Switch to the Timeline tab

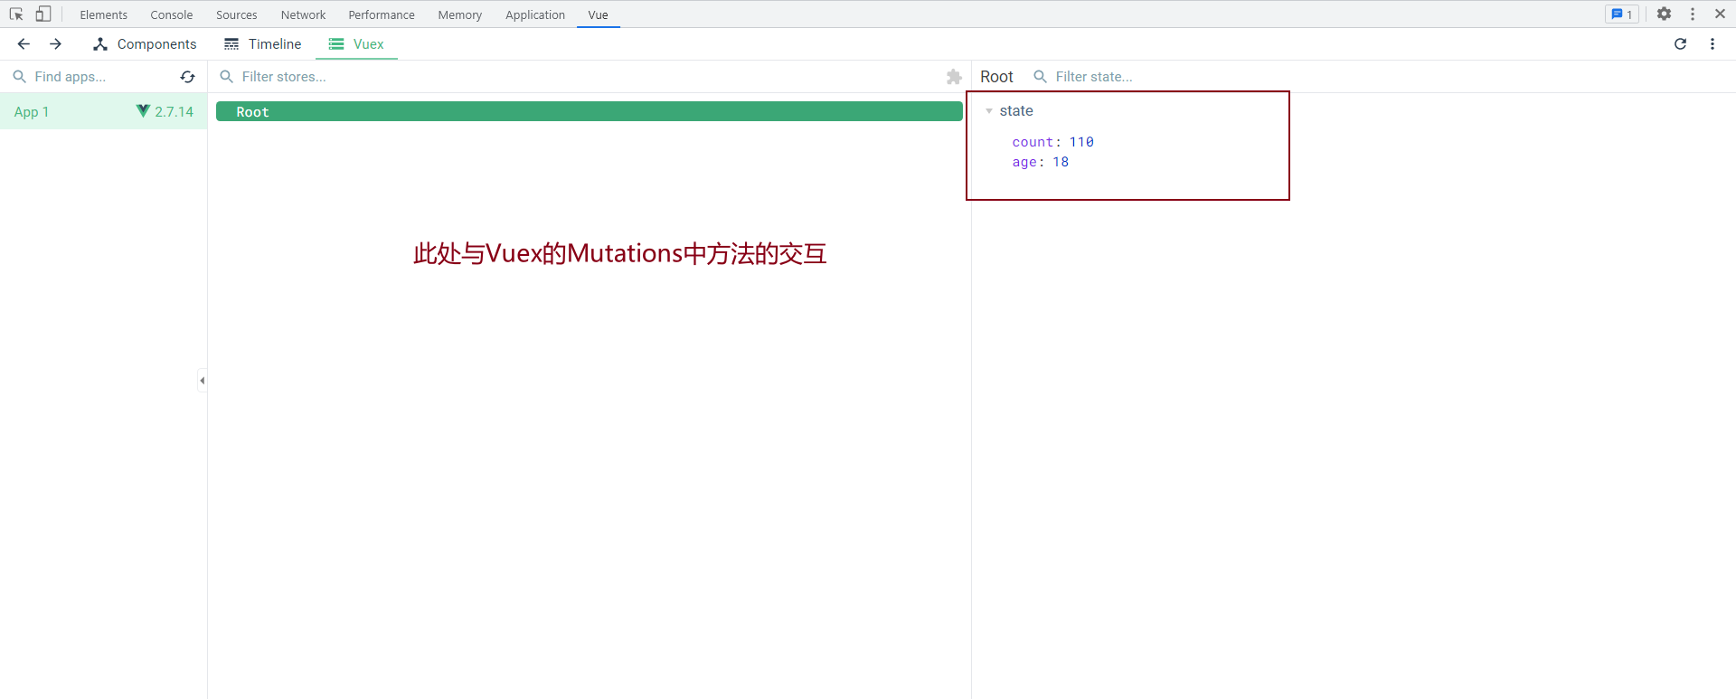point(263,44)
